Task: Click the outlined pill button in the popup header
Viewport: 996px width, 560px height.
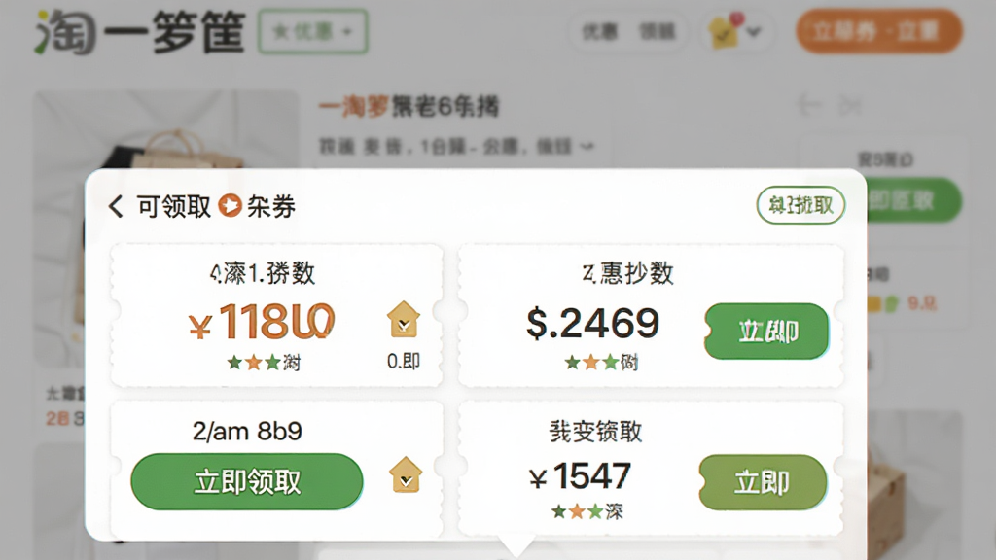Action: pyautogui.click(x=800, y=205)
